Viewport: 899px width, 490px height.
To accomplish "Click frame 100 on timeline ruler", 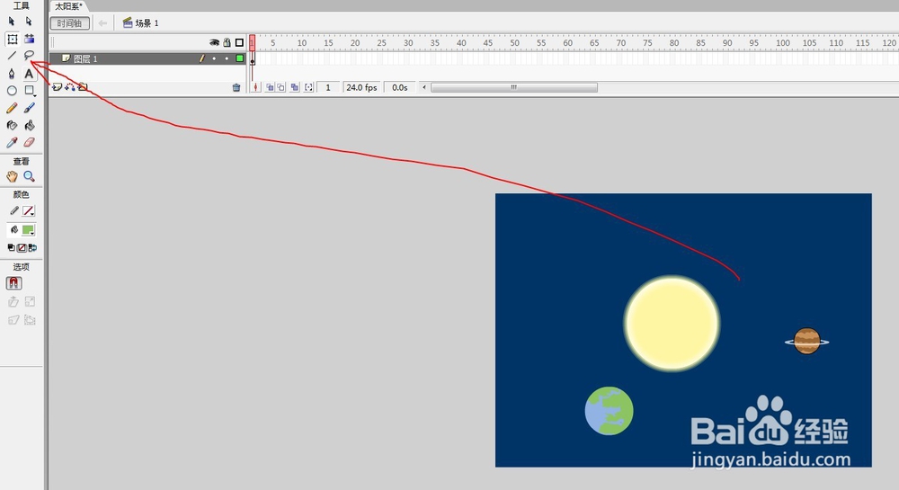I will (783, 42).
